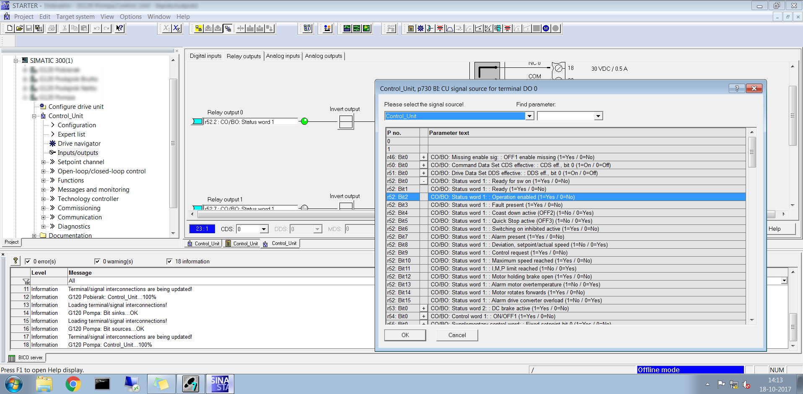Screen dimensions: 803x394
Task: Confirm the signal source with OK
Action: 405,335
